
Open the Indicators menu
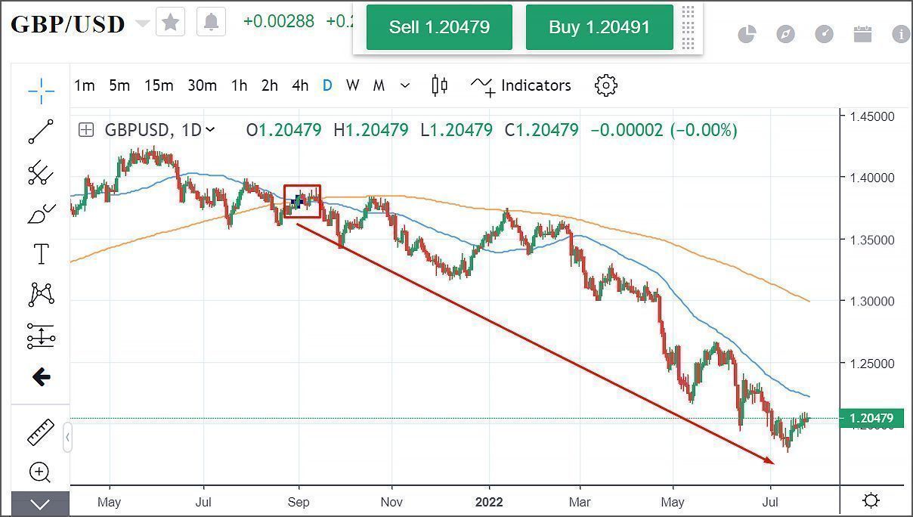(x=521, y=85)
